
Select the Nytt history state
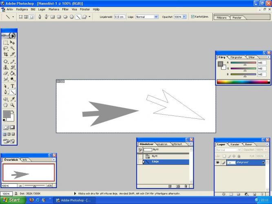coord(154,156)
